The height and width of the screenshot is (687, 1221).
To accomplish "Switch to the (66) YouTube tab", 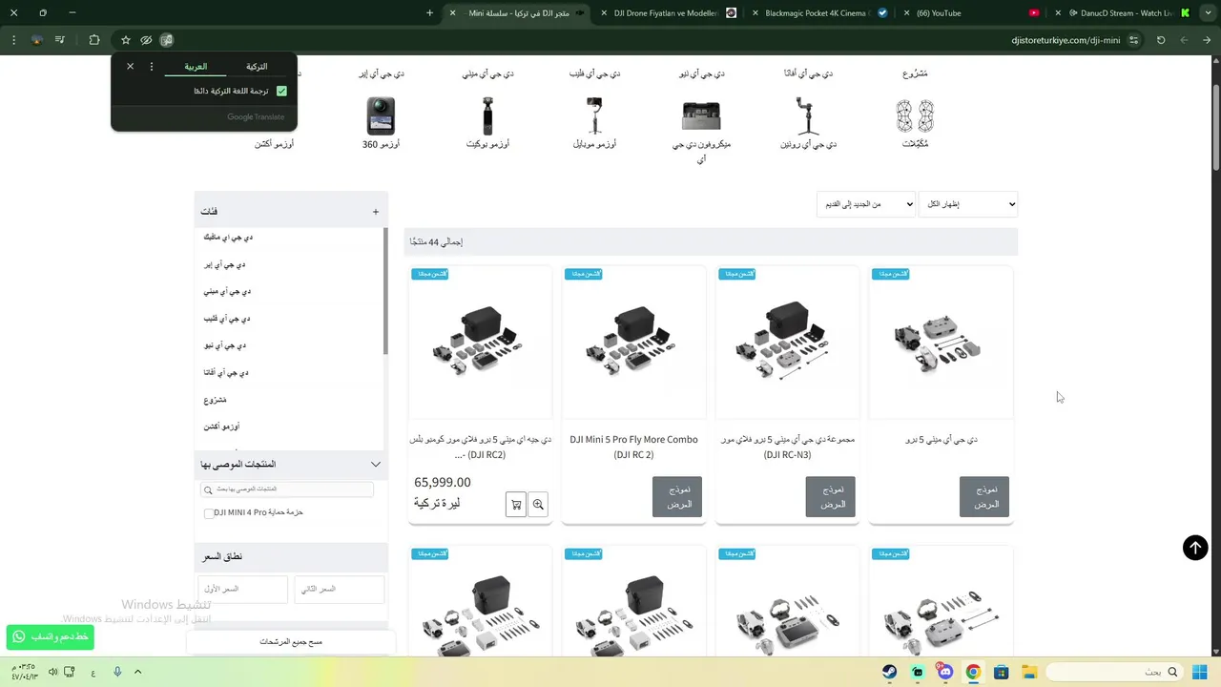I will (968, 13).
